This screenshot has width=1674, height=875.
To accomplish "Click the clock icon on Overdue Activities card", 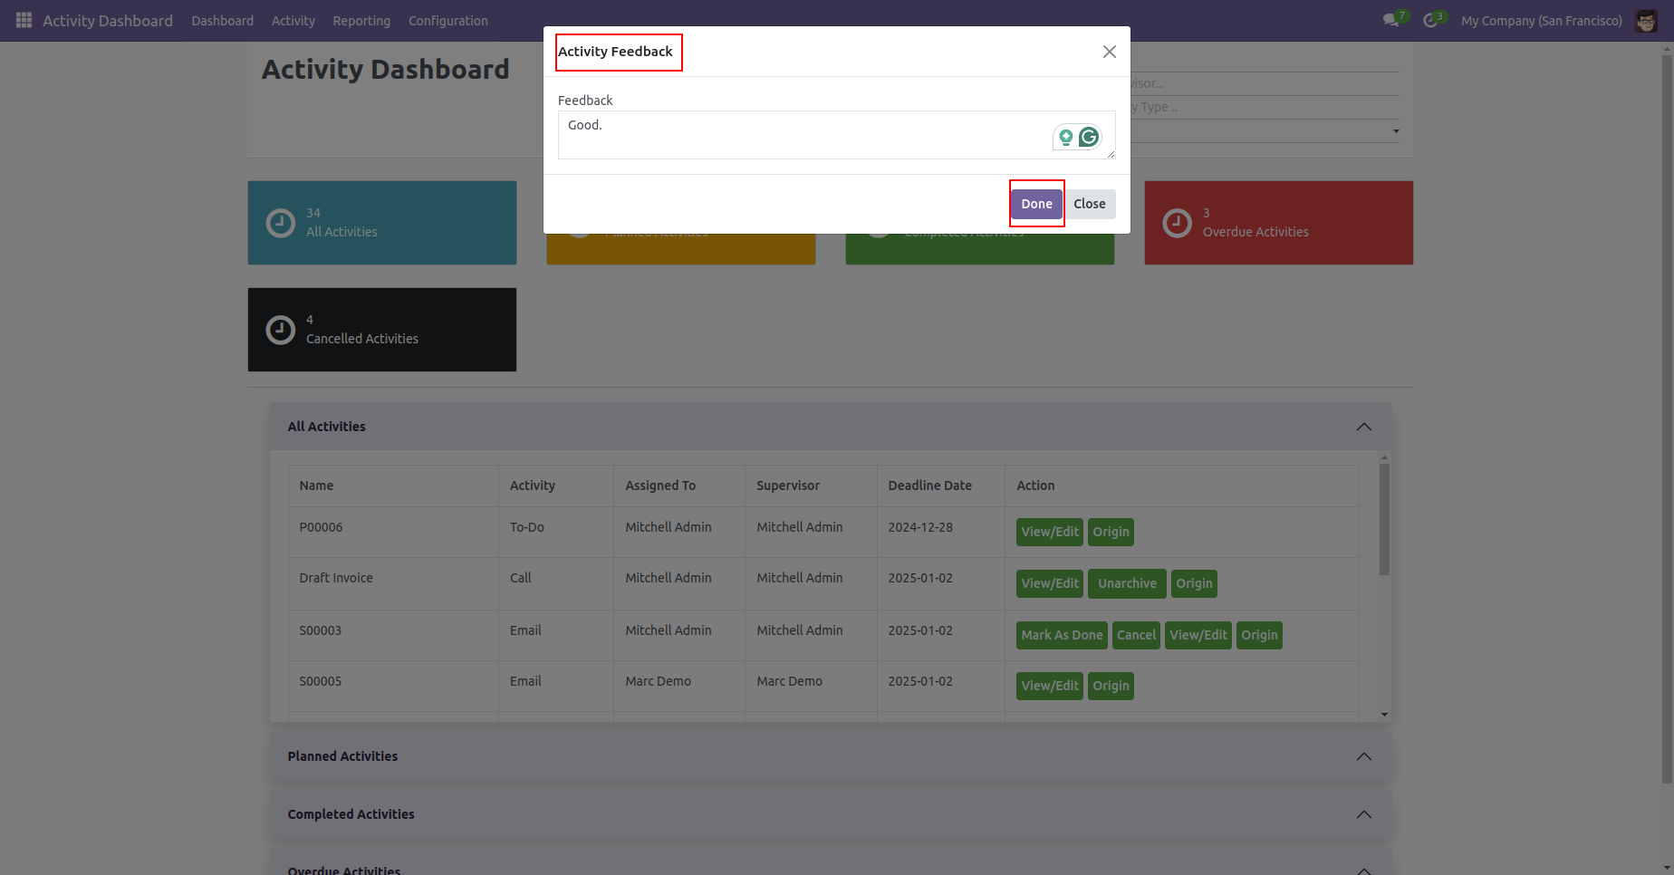I will [x=1177, y=223].
